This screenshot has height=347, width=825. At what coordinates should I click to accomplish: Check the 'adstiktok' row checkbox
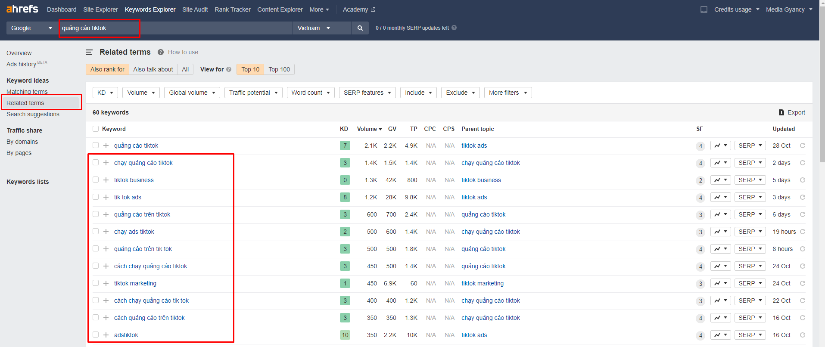(96, 335)
